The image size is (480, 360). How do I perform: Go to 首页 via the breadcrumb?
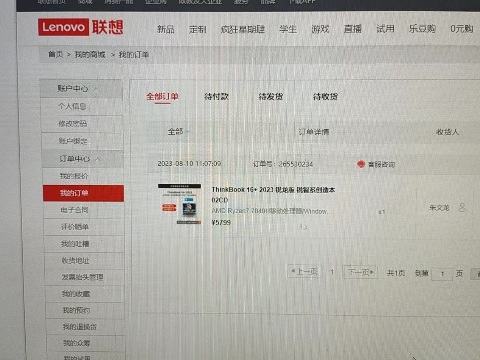56,54
